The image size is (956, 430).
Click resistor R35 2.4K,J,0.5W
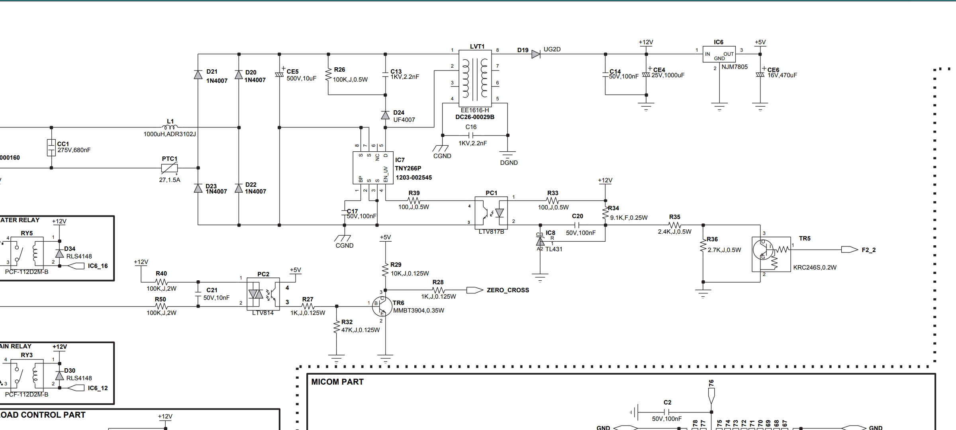point(674,225)
